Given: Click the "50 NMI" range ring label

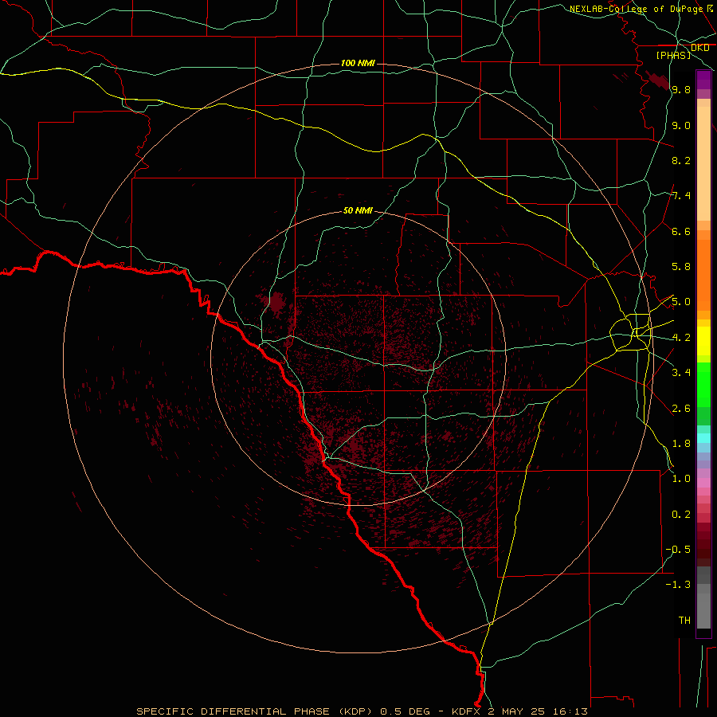Looking at the screenshot, I should [x=358, y=210].
